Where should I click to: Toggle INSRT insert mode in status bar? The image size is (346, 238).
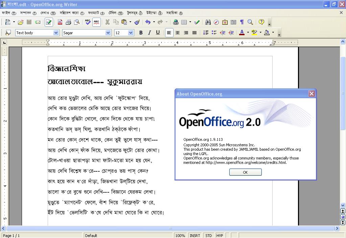[x=195, y=236]
